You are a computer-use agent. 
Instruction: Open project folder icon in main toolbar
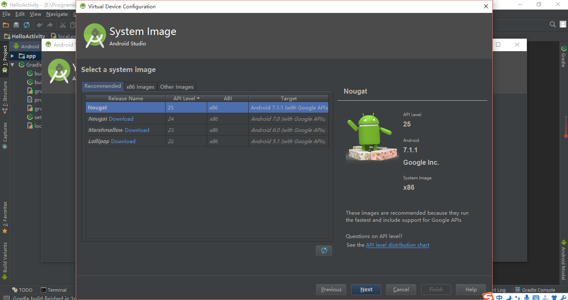pos(6,25)
